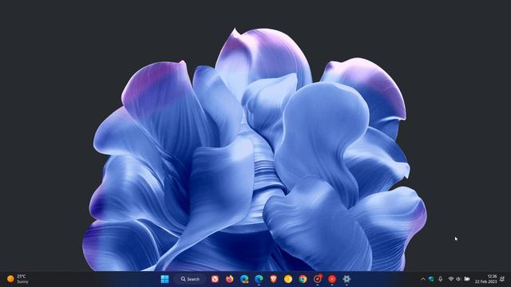
Task: Open the Edge Beta browser icon
Action: (244, 279)
